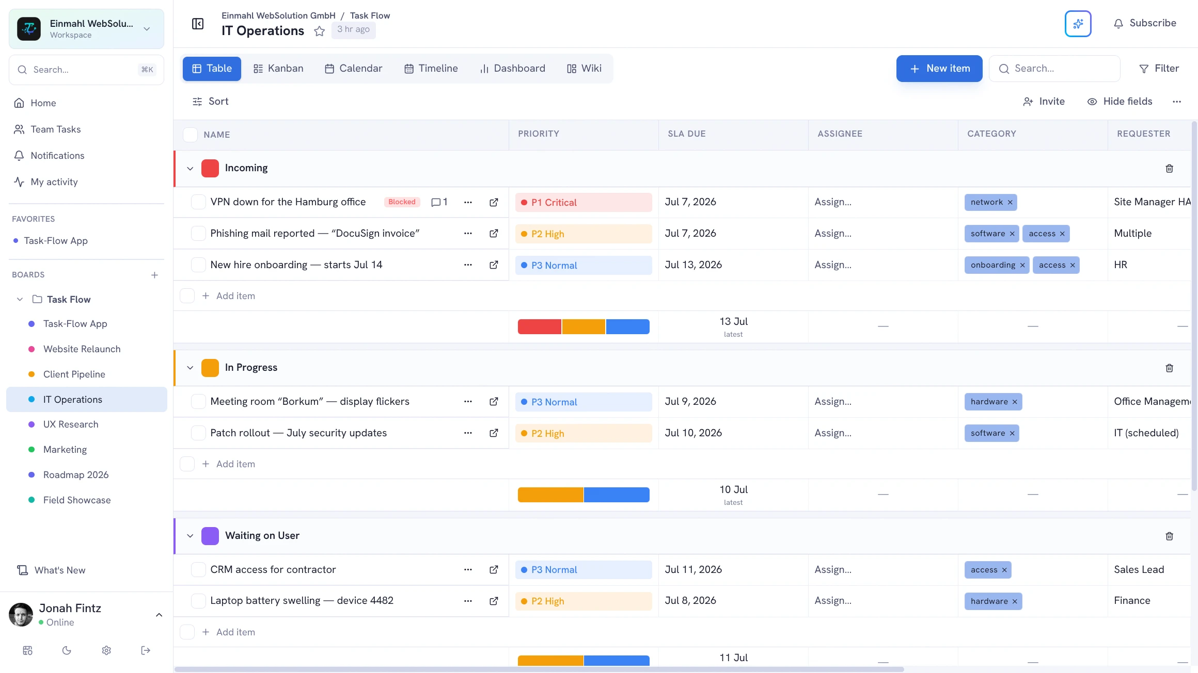Collapse the Incoming group
Viewport: 1198px width, 673px height.
pyautogui.click(x=190, y=169)
